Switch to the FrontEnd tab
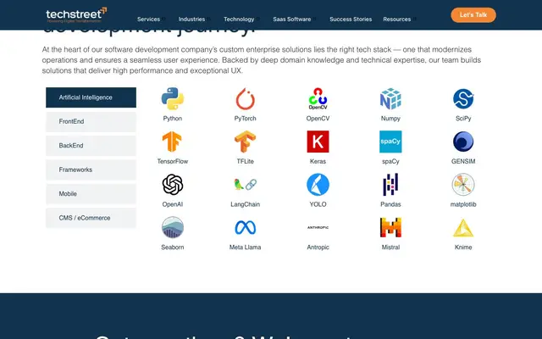 coord(91,121)
